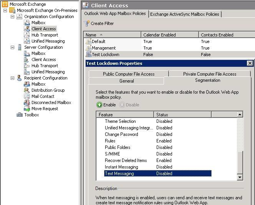Click the green Enable icon
This screenshot has width=255, height=205.
(x=99, y=105)
